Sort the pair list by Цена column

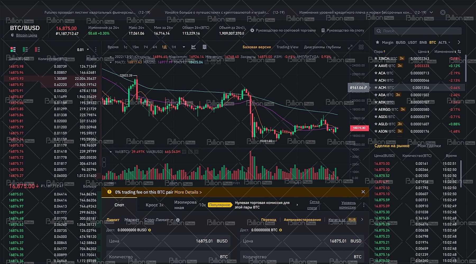pyautogui.click(x=423, y=51)
